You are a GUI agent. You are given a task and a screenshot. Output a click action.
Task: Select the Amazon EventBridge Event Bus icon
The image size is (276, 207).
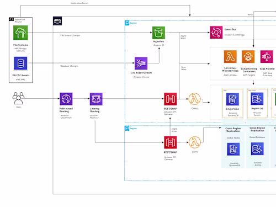point(216,33)
